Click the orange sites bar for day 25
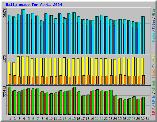 pyautogui.click(x=121, y=79)
